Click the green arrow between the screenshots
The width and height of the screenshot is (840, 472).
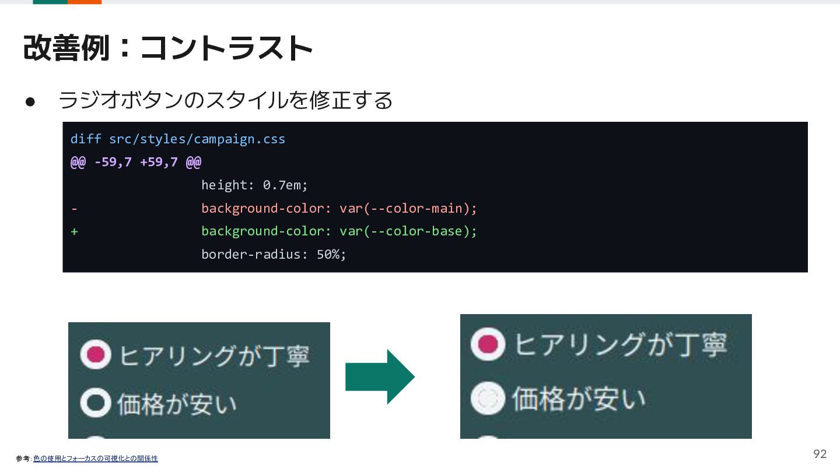click(x=380, y=377)
